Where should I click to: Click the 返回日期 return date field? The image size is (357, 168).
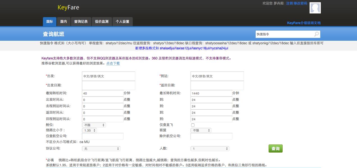(217, 85)
